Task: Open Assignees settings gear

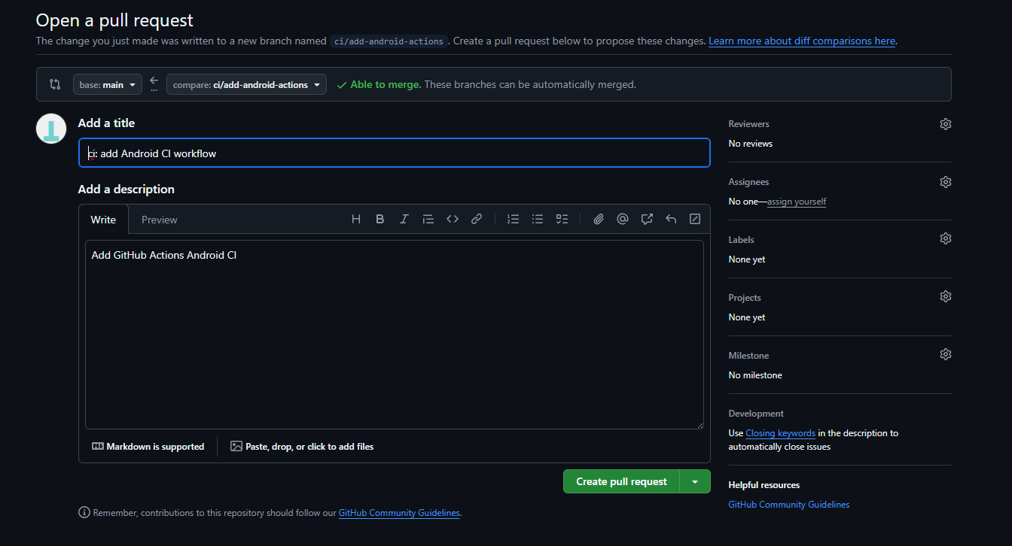Action: click(946, 182)
